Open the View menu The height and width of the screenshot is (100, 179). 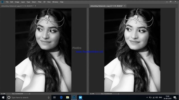pyautogui.click(x=49, y=2)
